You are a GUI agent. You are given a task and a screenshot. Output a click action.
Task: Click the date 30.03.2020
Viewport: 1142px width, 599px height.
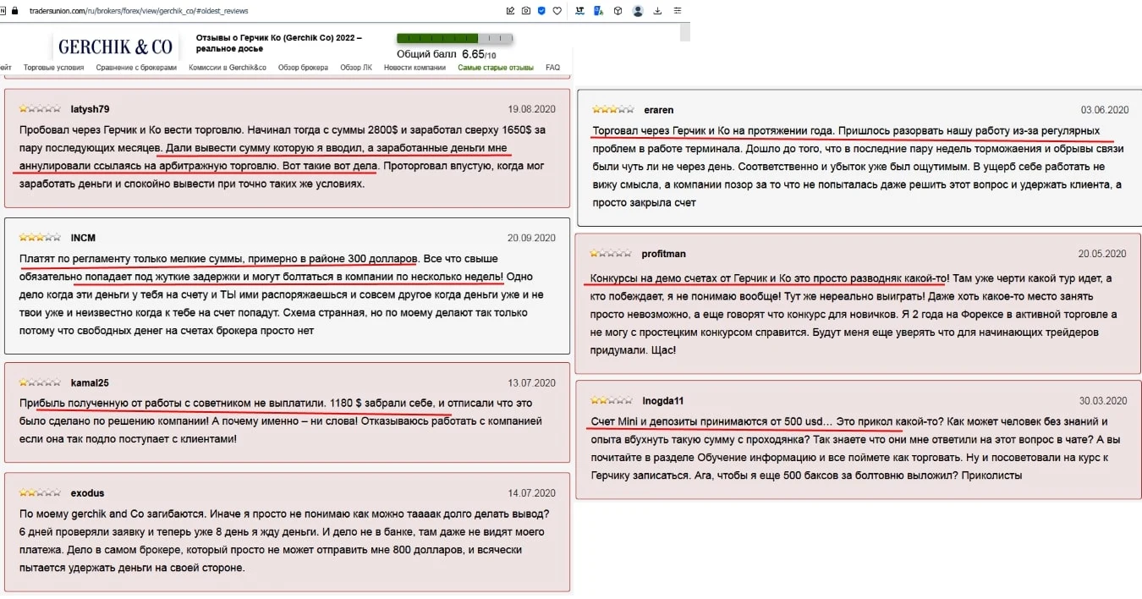1103,401
